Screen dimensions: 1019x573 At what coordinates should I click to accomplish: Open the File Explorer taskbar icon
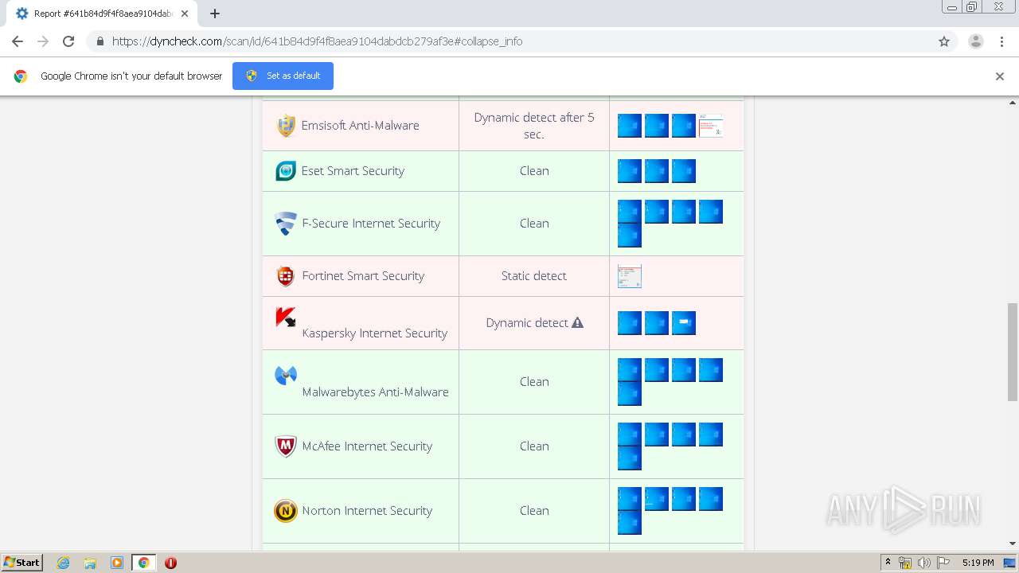[x=90, y=563]
